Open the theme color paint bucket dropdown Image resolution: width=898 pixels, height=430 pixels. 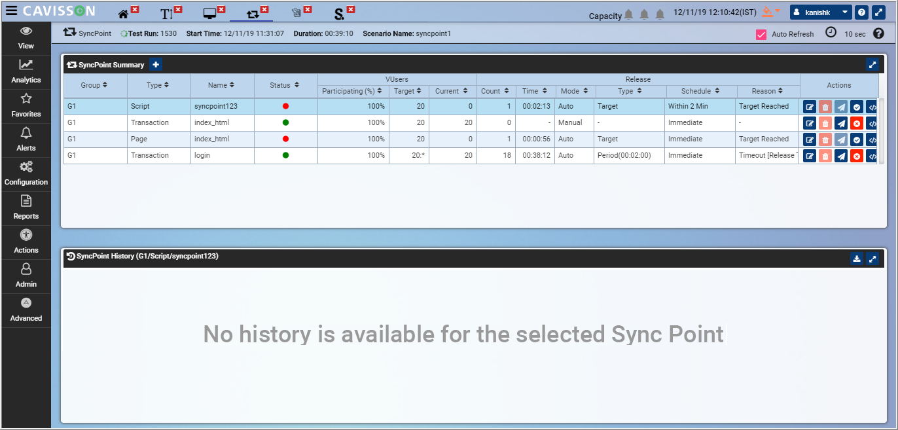[x=772, y=11]
